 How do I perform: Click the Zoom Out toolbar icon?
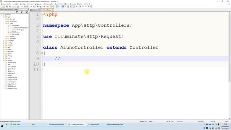coord(47,6)
